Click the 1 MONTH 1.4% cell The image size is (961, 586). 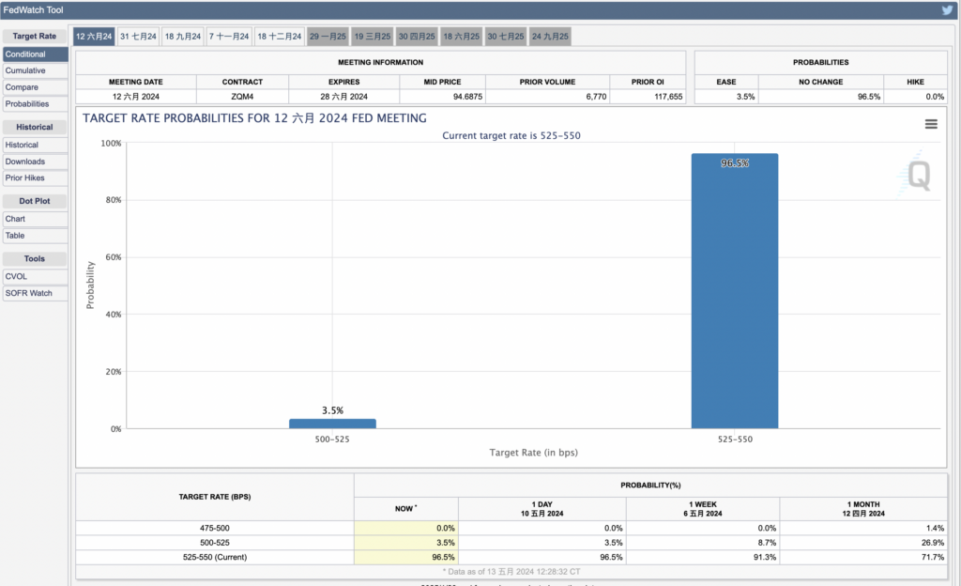pos(863,528)
